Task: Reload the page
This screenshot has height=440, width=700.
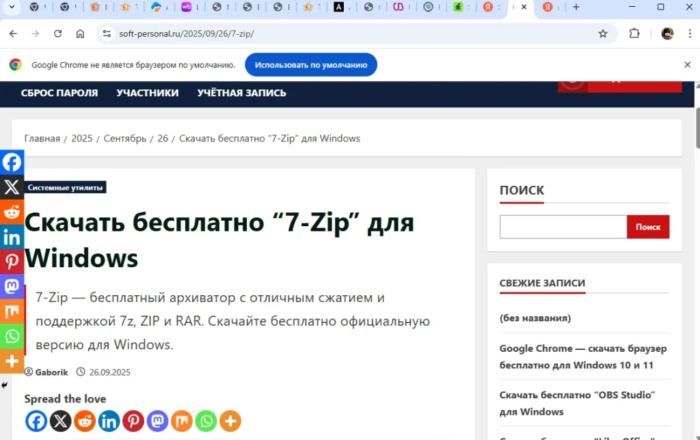Action: click(x=58, y=33)
